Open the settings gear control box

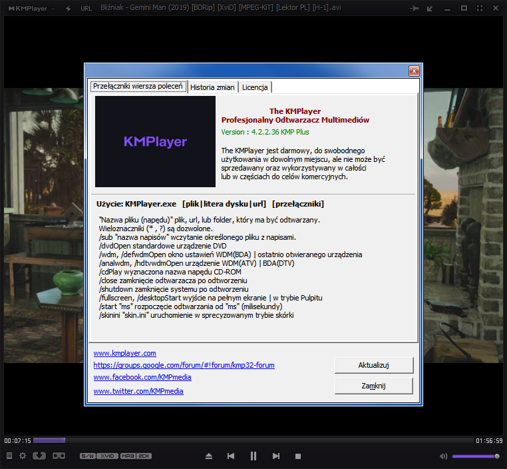[23, 456]
